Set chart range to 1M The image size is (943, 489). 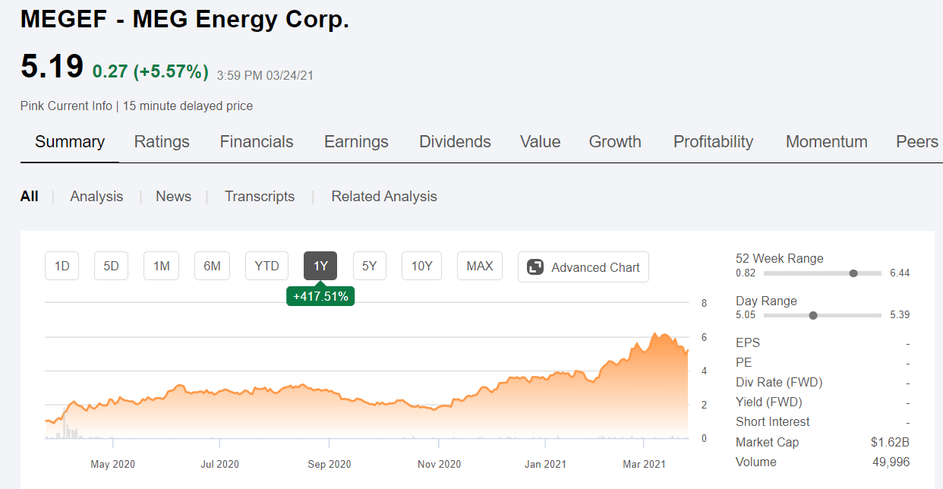click(161, 267)
